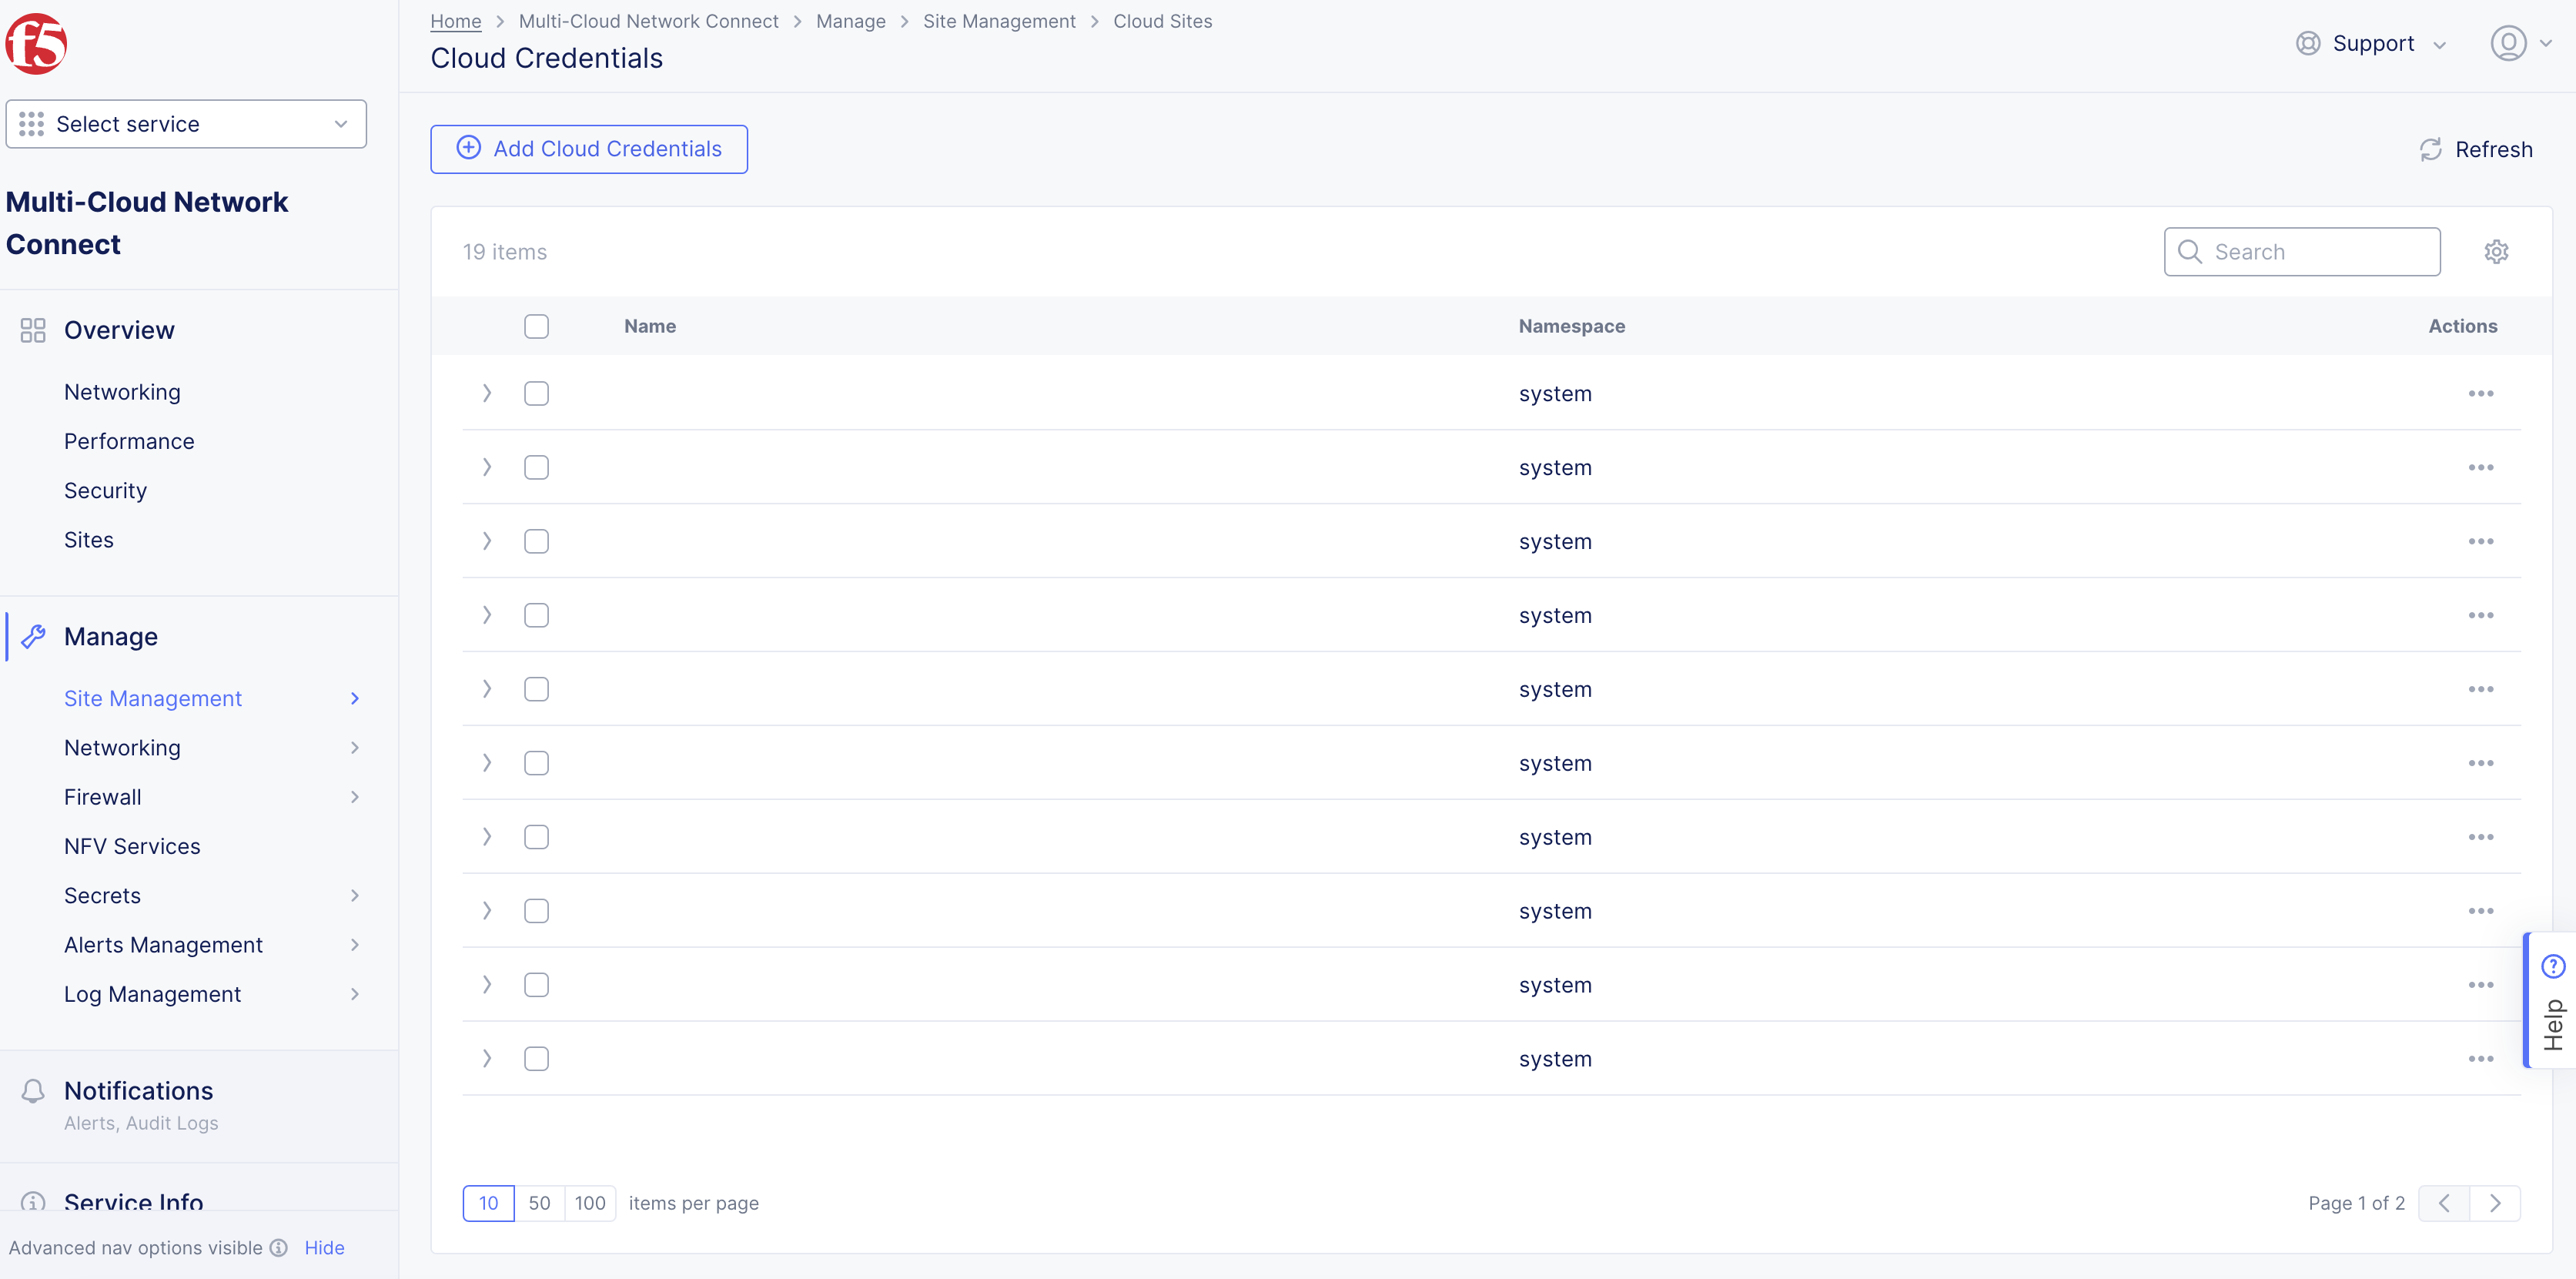This screenshot has width=2576, height=1279.
Task: Select Security in the Overview sidebar menu
Action: coord(105,490)
